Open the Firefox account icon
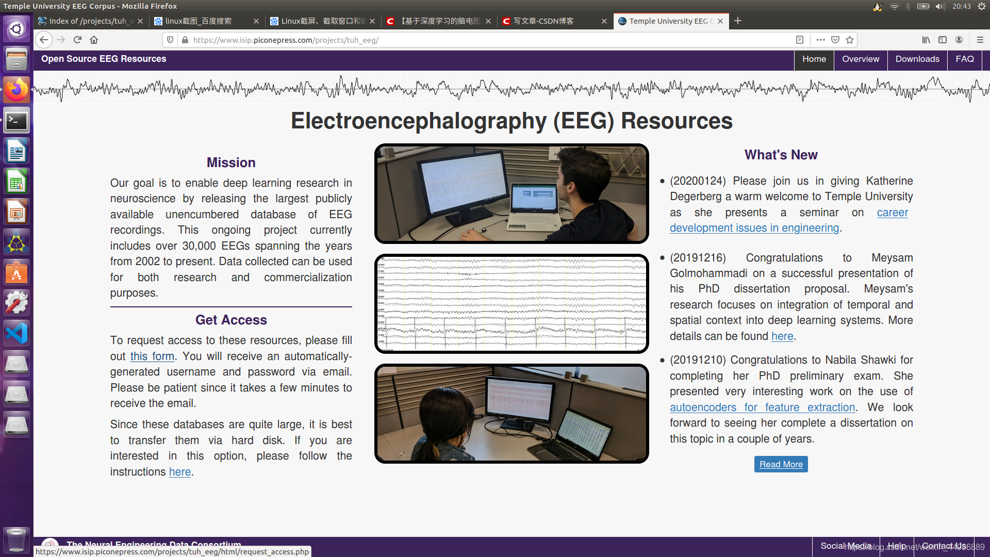Image resolution: width=990 pixels, height=557 pixels. (959, 40)
